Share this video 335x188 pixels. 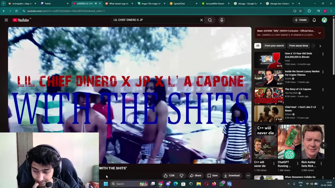[x=196, y=175]
